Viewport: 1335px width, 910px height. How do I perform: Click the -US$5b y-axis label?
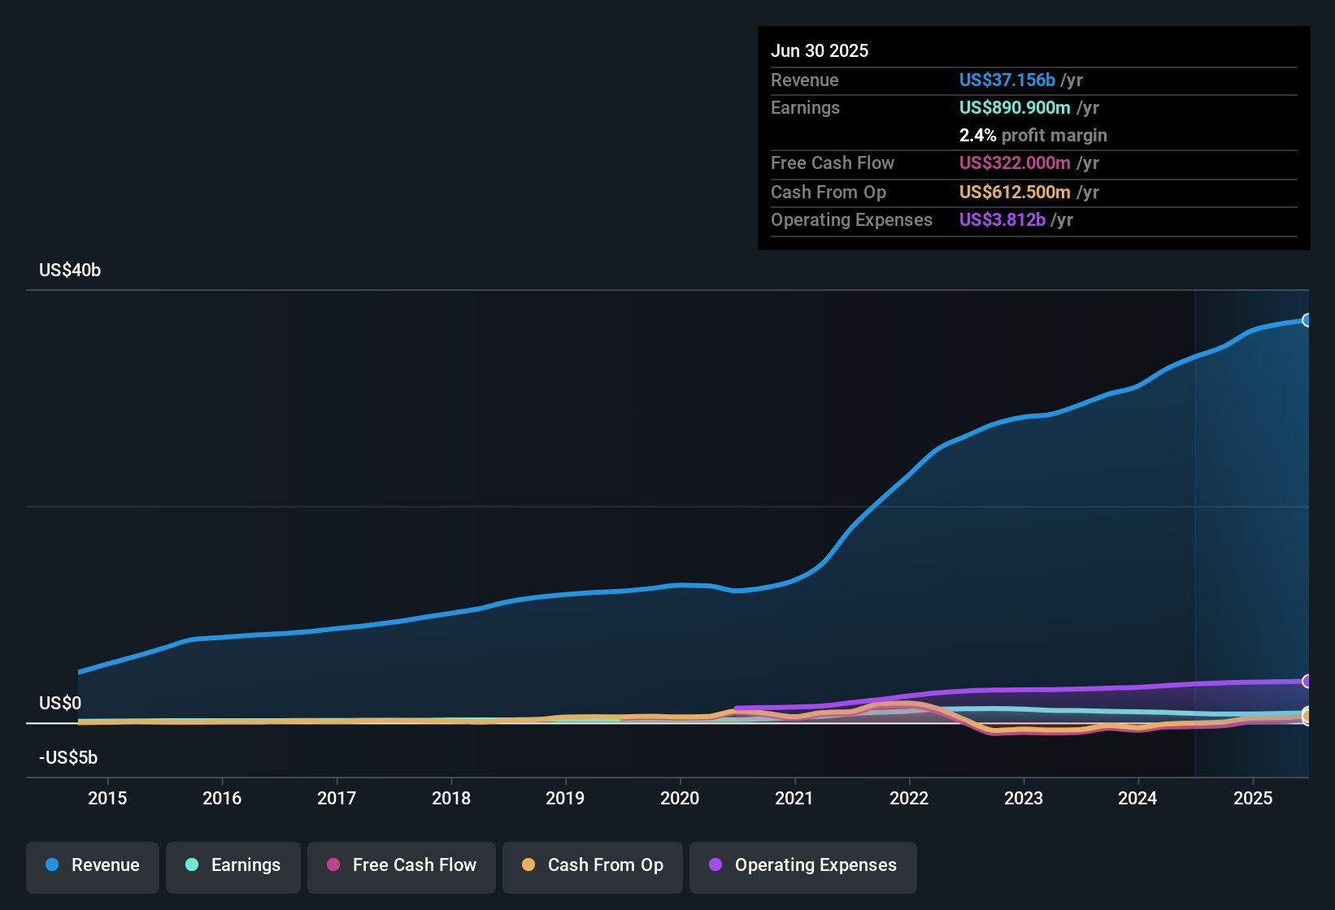(x=68, y=757)
